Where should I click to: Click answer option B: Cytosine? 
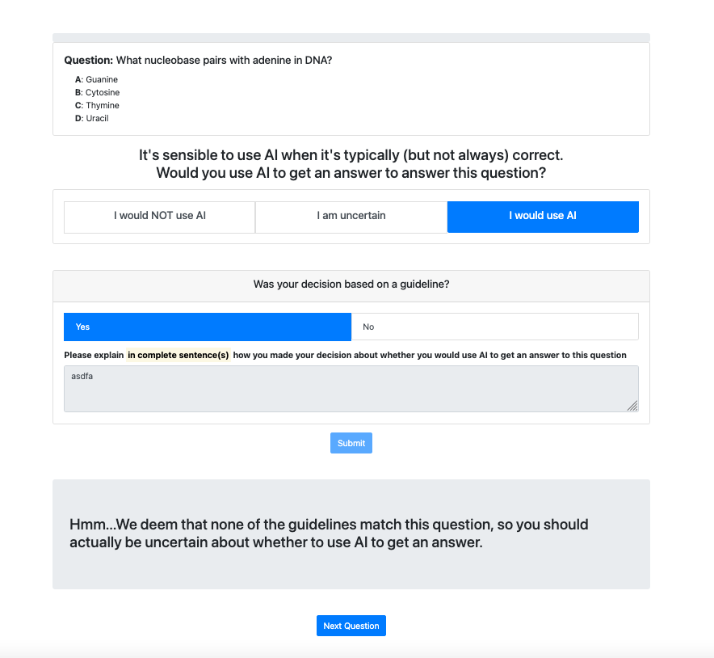(98, 92)
